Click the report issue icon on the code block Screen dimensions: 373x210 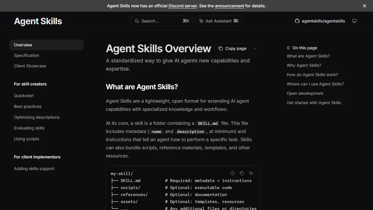(233, 173)
